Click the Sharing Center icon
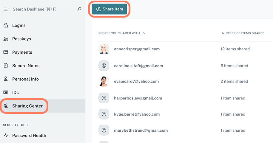 pyautogui.click(x=6, y=106)
